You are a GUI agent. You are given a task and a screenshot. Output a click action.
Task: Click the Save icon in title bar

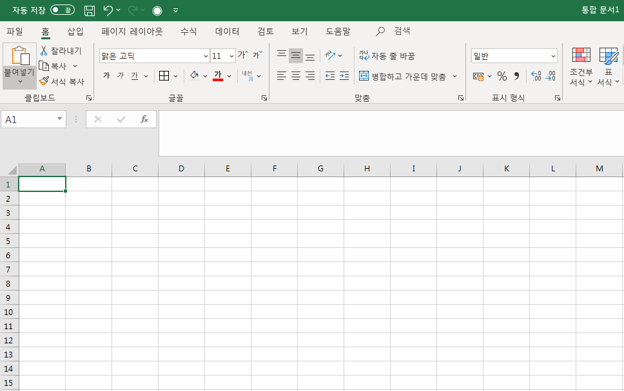[90, 10]
